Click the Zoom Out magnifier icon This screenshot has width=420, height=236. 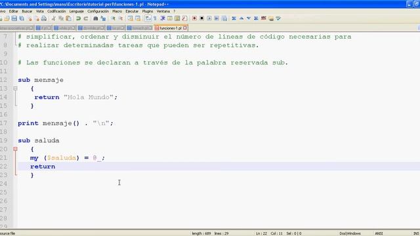pyautogui.click(x=121, y=18)
